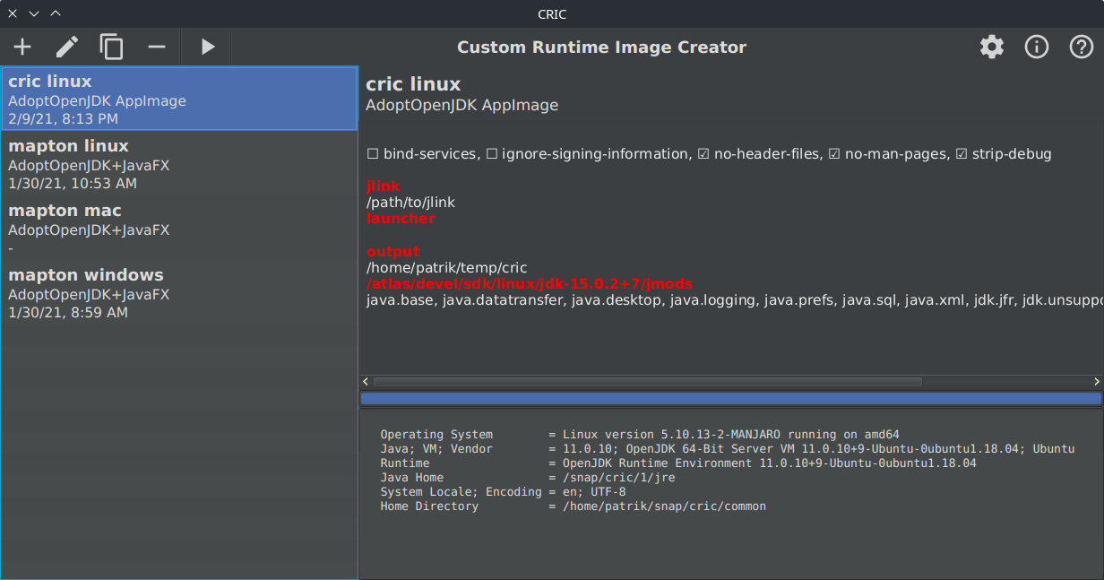View application information via the info icon

pos(1036,47)
